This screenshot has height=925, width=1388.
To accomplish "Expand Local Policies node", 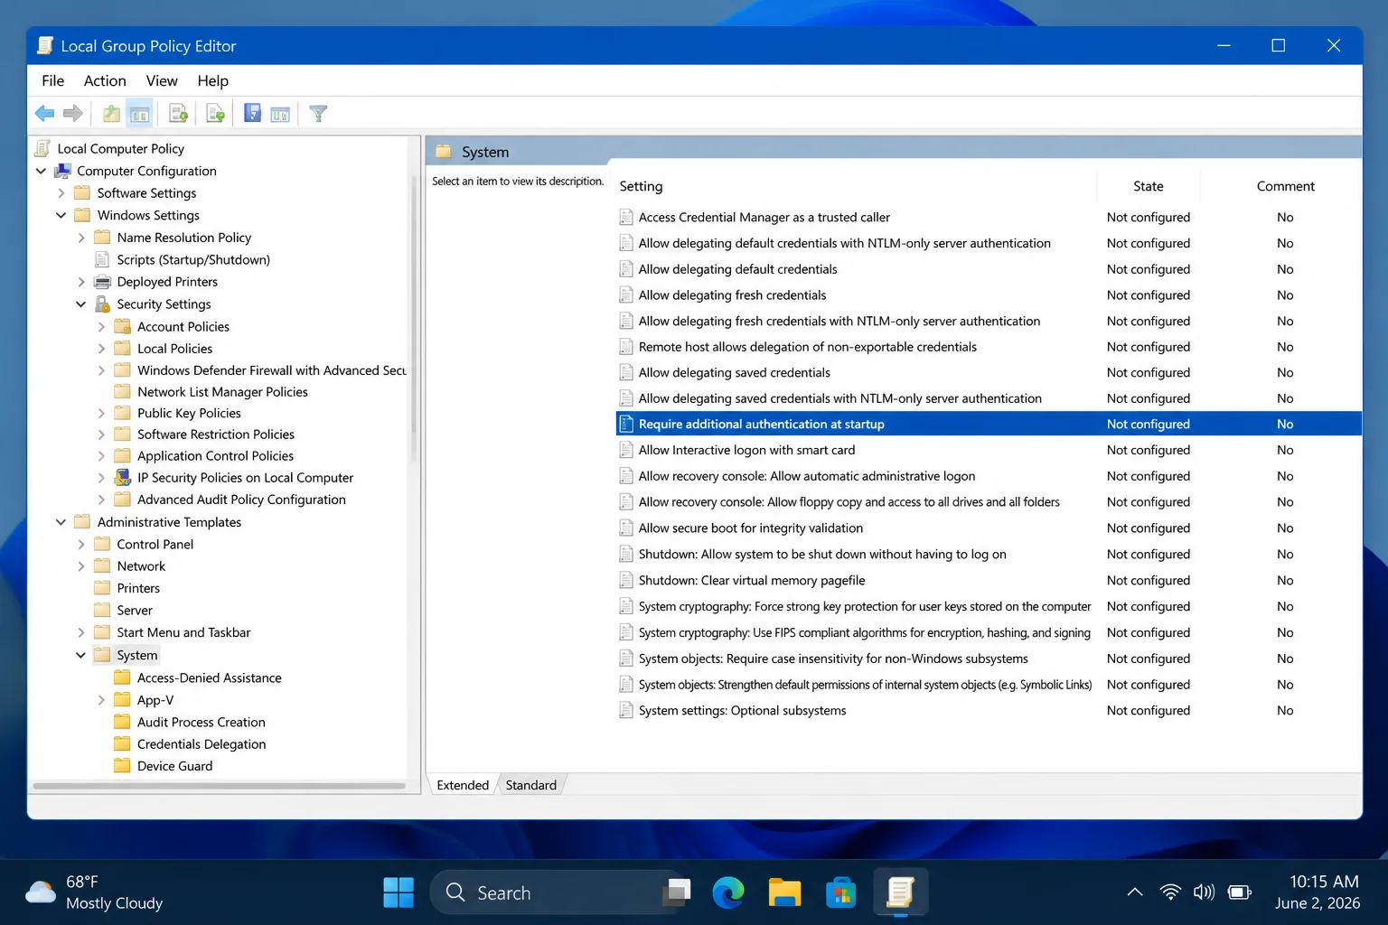I will [x=101, y=349].
